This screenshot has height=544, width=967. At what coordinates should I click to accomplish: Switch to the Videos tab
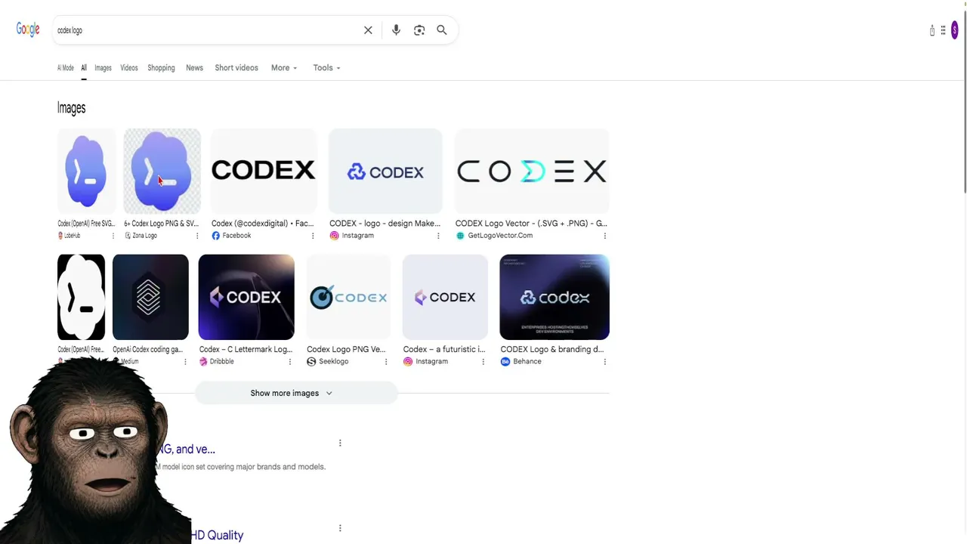coord(129,68)
